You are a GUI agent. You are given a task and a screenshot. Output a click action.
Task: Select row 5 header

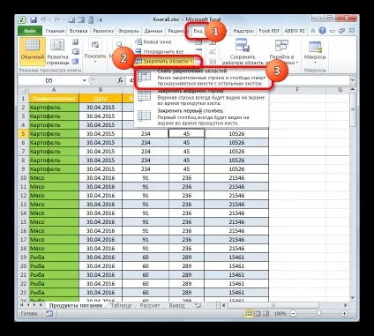pos(23,134)
